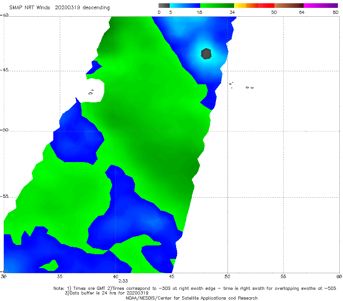
Task: Click the longitude axis label "35"
Action: [x=59, y=276]
